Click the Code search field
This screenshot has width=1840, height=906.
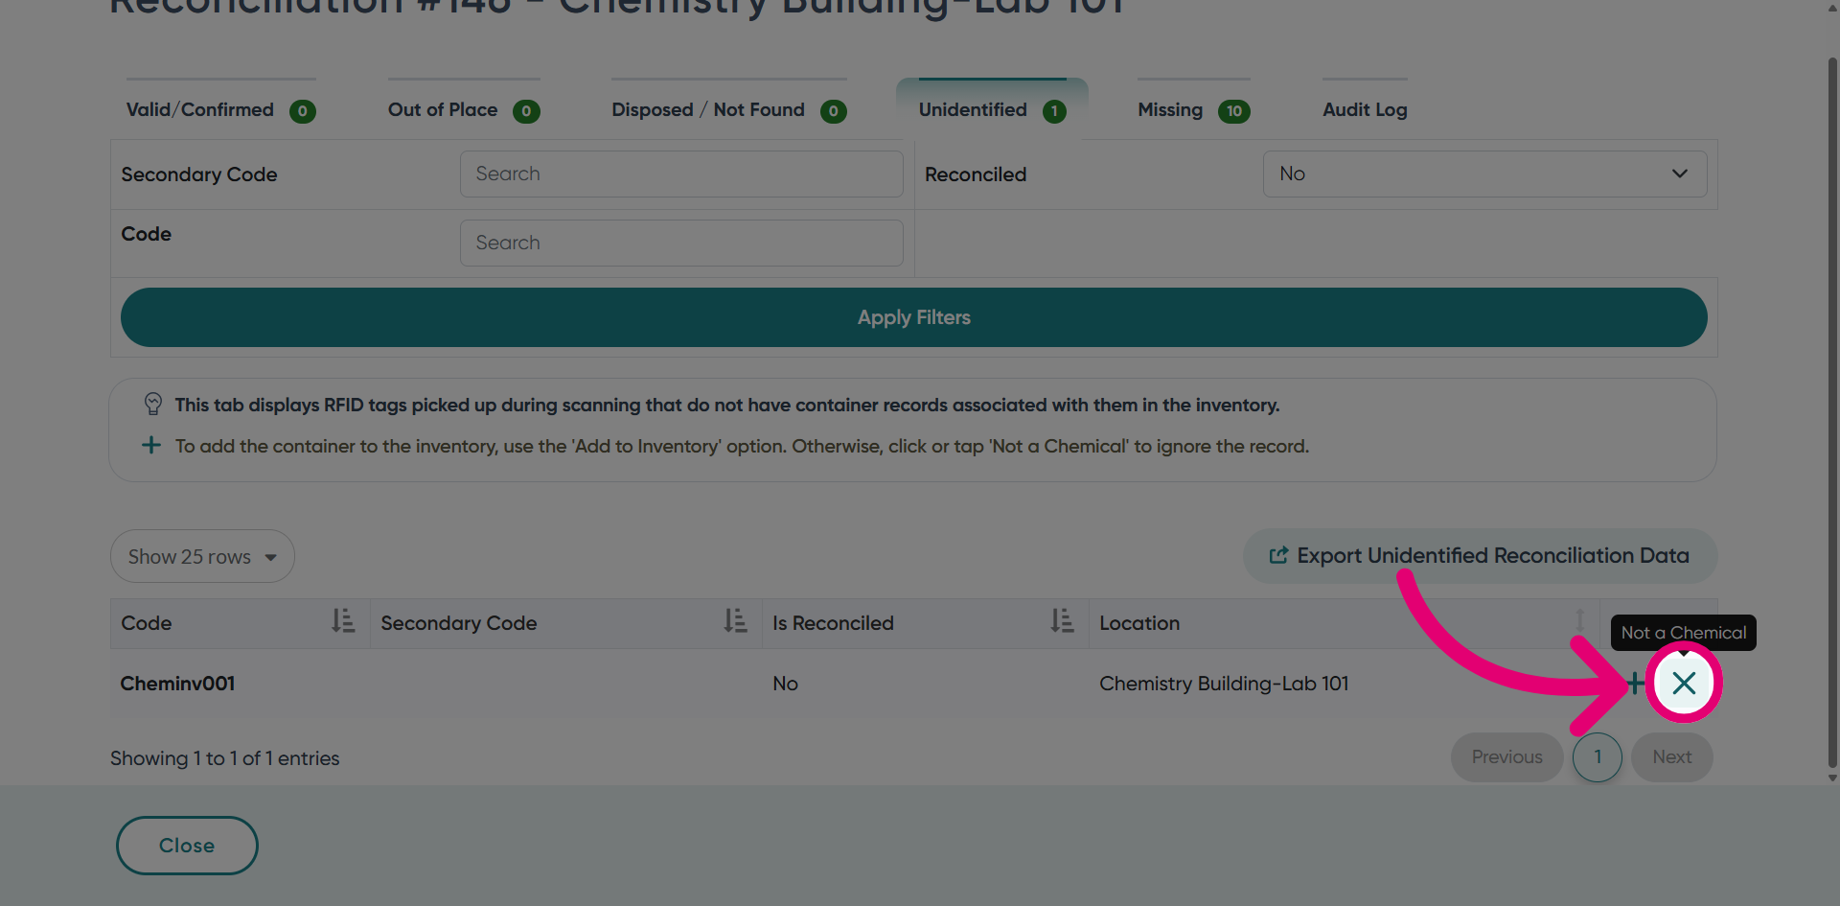pyautogui.click(x=681, y=243)
